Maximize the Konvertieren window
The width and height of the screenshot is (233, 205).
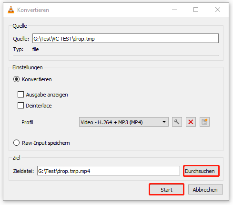tap(196, 10)
